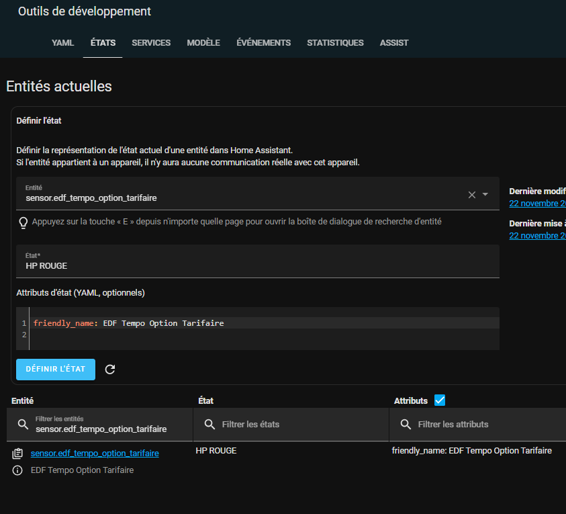Clear the selected entity with the X icon
566x514 pixels.
pyautogui.click(x=471, y=195)
